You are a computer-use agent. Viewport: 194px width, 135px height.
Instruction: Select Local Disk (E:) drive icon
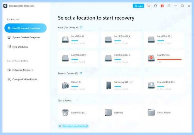[151, 40]
